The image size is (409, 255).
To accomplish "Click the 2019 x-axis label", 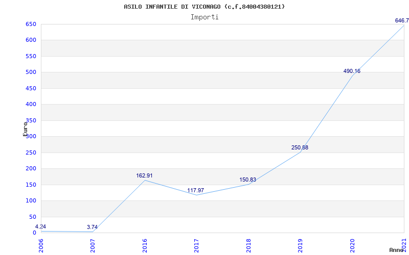I will point(300,246).
